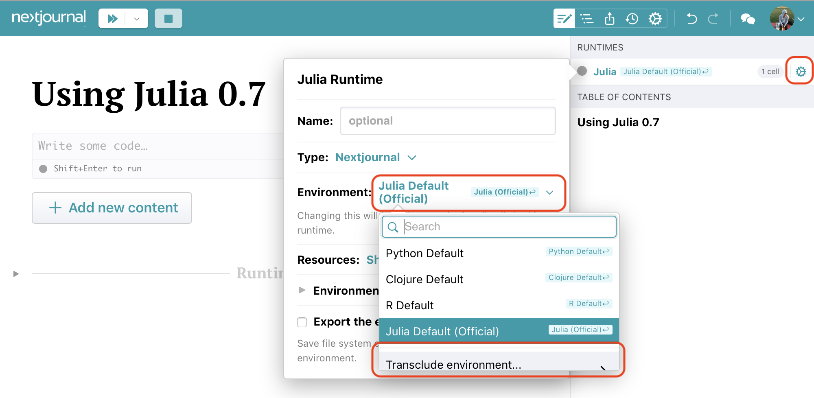Click the RUNTIMES sidebar header
This screenshot has width=814, height=398.
(600, 48)
